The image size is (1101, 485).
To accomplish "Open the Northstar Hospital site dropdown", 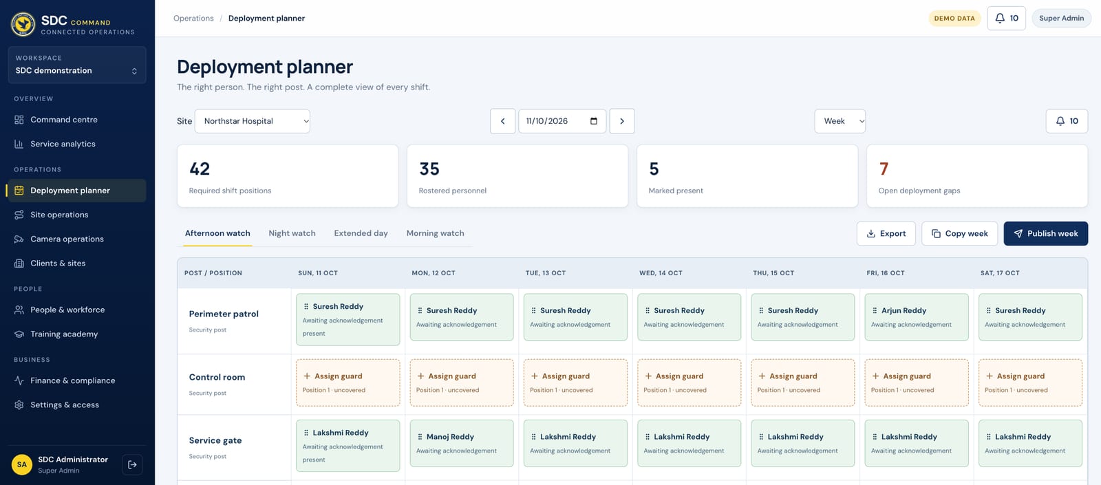I will pyautogui.click(x=253, y=121).
